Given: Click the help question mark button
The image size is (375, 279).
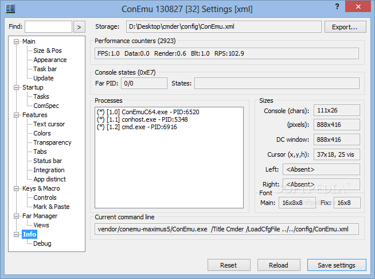Looking at the screenshot, I should point(337,6).
